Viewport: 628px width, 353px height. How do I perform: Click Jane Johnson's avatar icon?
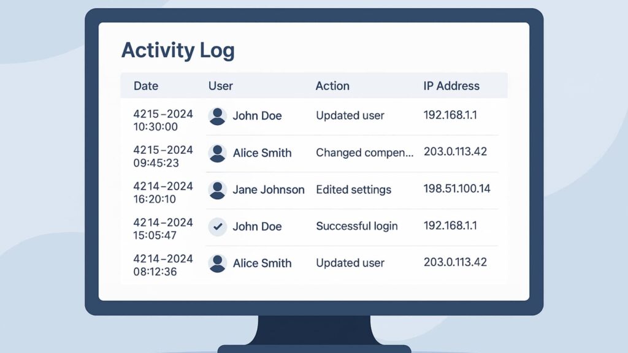(217, 190)
